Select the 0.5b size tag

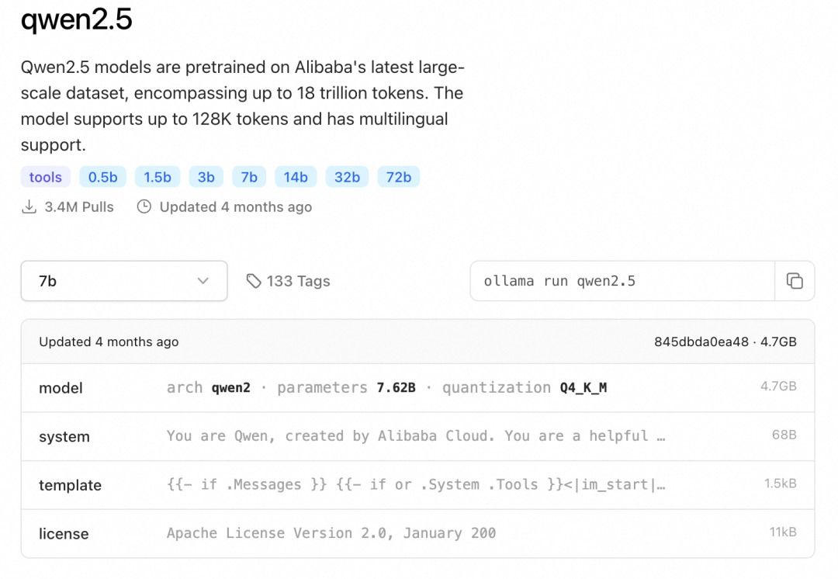102,178
